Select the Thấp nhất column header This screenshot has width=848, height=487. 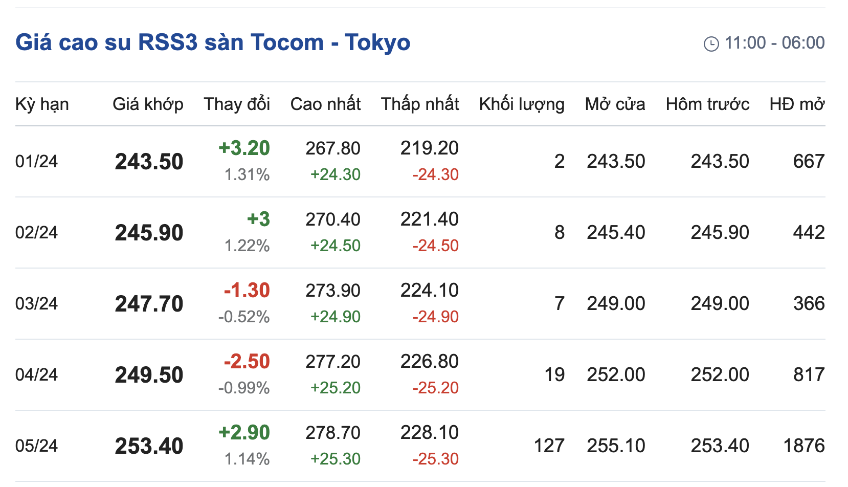[420, 104]
